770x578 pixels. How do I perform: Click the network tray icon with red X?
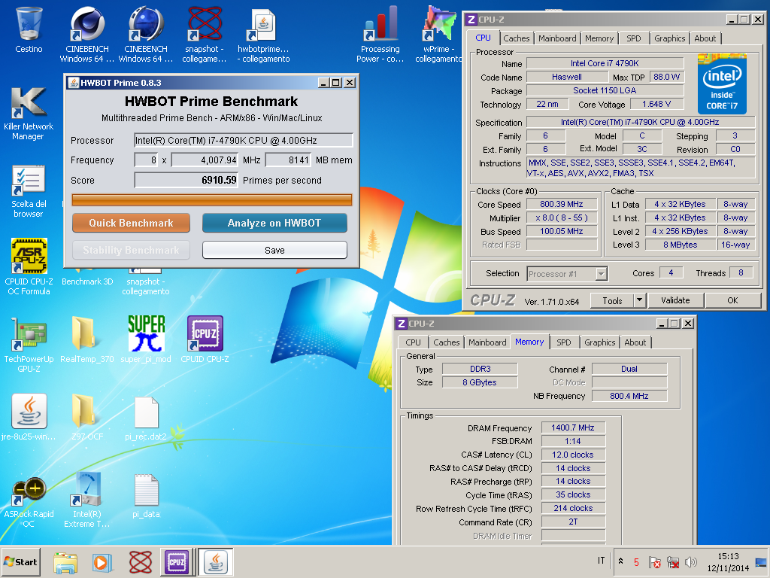click(x=672, y=561)
